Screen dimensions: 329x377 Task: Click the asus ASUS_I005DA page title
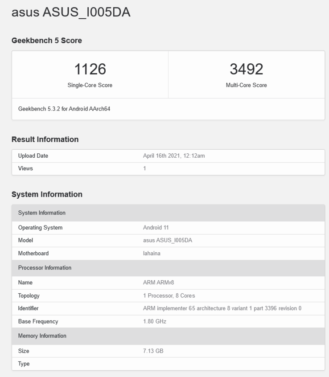click(x=70, y=14)
